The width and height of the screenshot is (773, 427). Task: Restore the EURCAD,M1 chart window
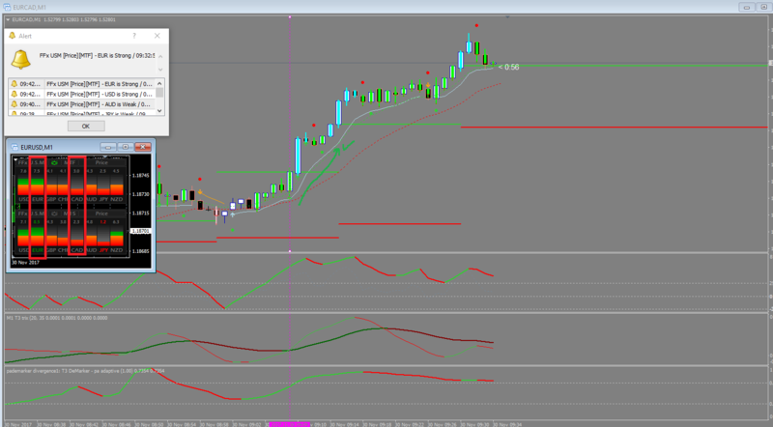pos(763,7)
